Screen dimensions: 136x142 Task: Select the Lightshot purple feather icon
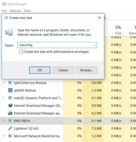(x=10, y=128)
